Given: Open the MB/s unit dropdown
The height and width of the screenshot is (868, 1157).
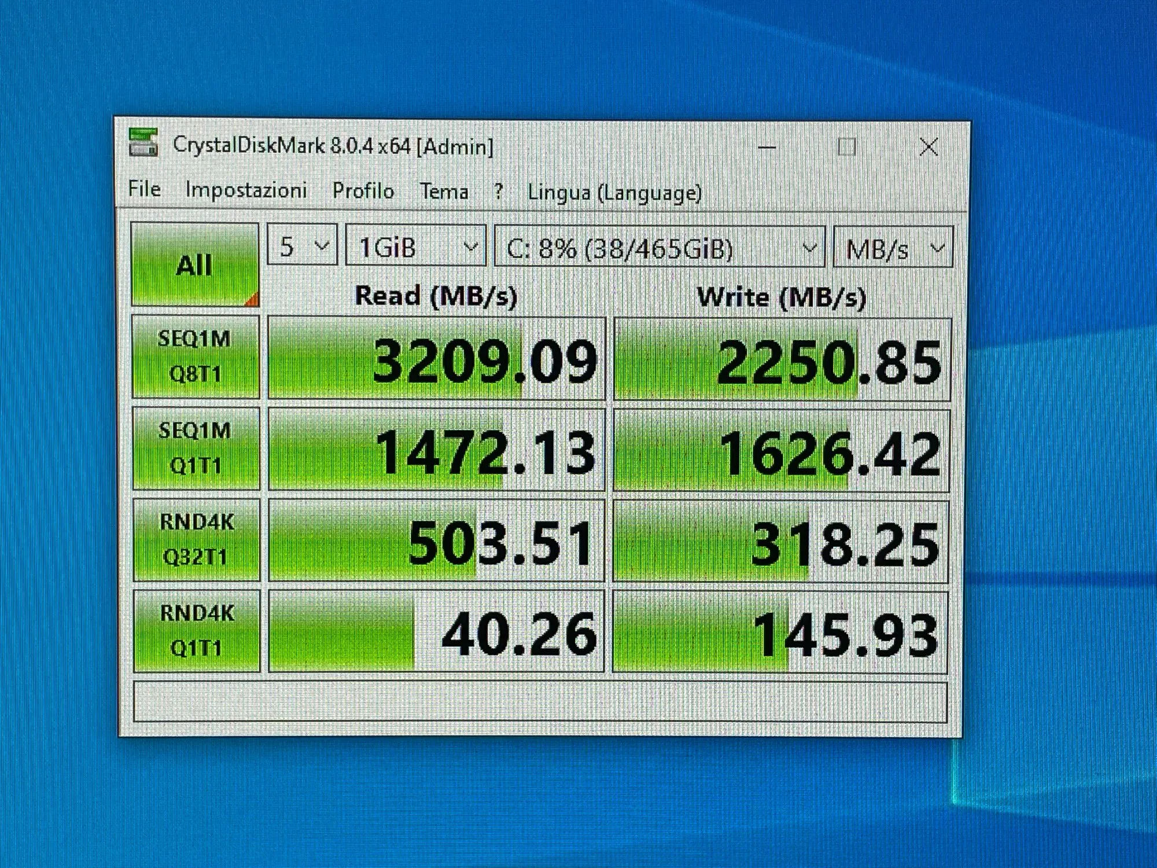Looking at the screenshot, I should click(x=893, y=249).
